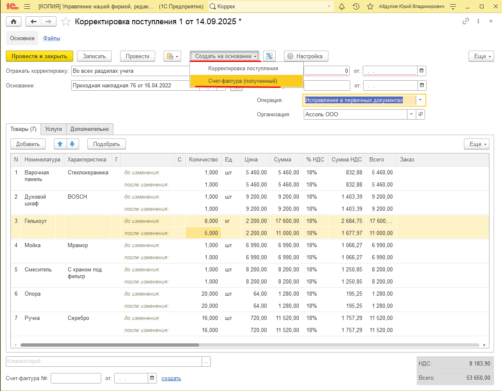Expand the Операция dropdown list

(420, 100)
